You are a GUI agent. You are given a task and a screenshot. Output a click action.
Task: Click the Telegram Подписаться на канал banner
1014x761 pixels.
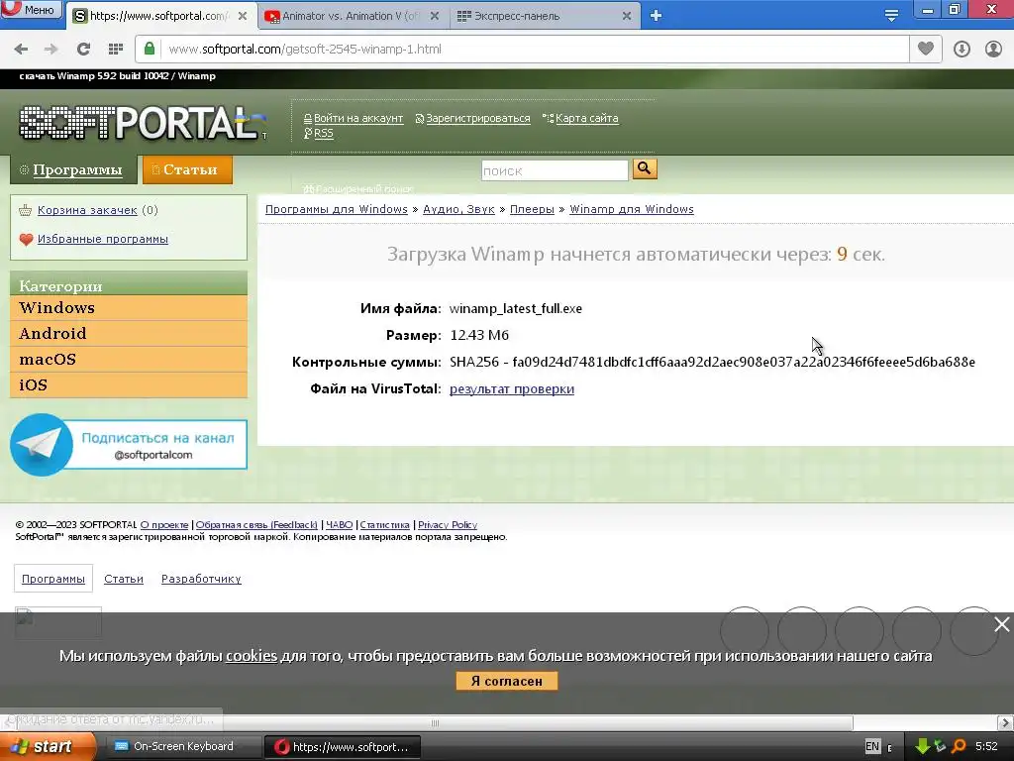coord(129,445)
